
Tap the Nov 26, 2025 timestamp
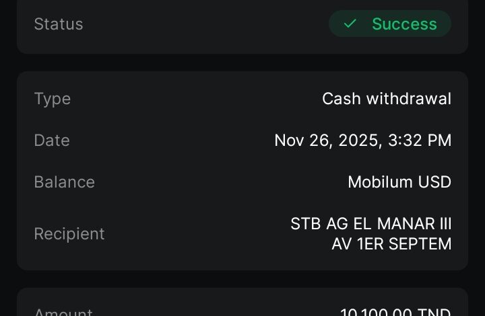(362, 141)
